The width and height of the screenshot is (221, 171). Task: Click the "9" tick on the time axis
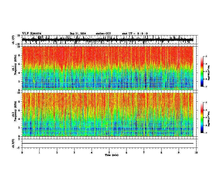coord(179,153)
